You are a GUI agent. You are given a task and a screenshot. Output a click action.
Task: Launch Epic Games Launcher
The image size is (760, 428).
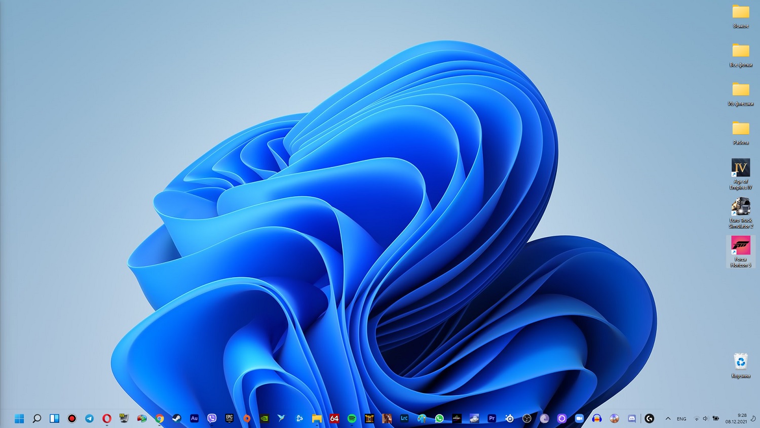tap(229, 418)
